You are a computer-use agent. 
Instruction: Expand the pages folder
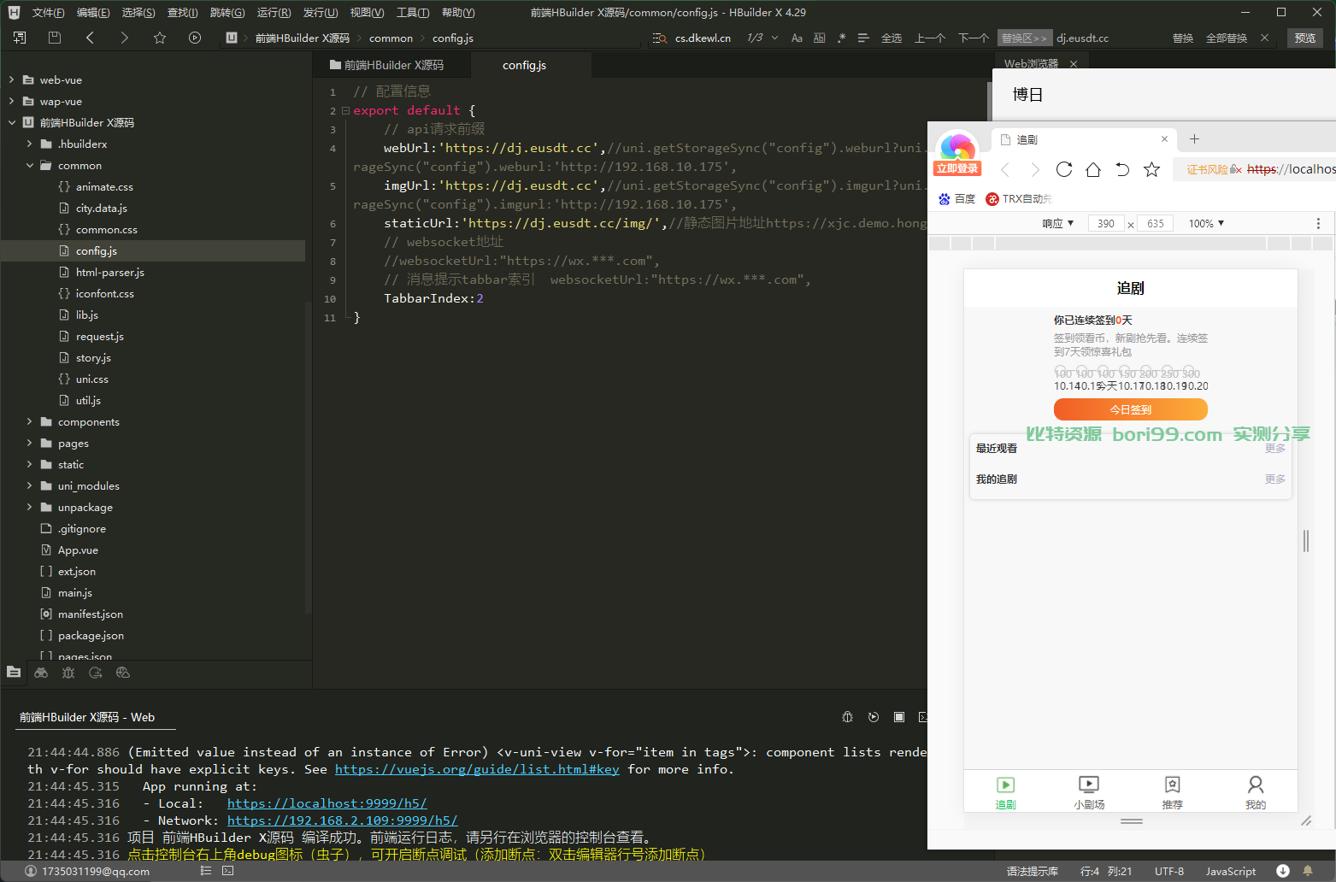[30, 443]
